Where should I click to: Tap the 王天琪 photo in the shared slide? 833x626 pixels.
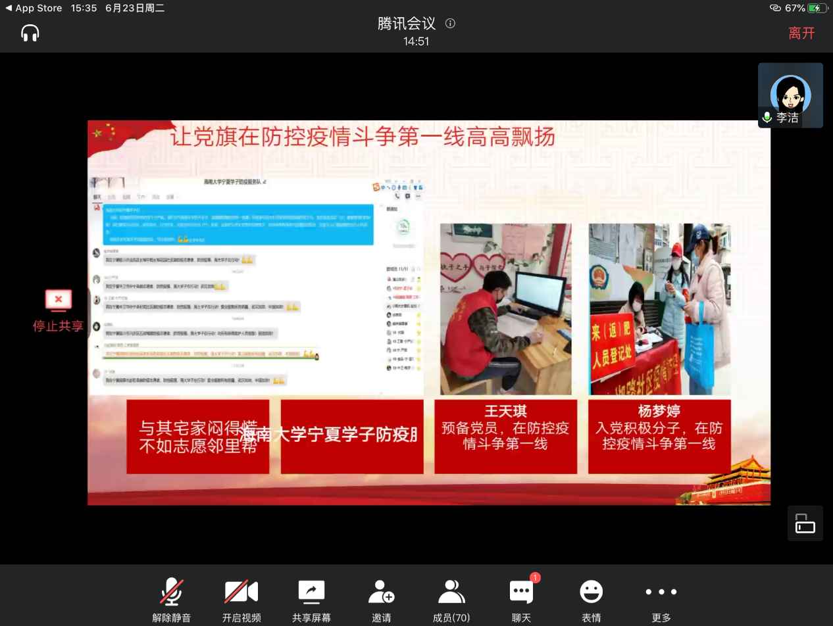tap(505, 309)
